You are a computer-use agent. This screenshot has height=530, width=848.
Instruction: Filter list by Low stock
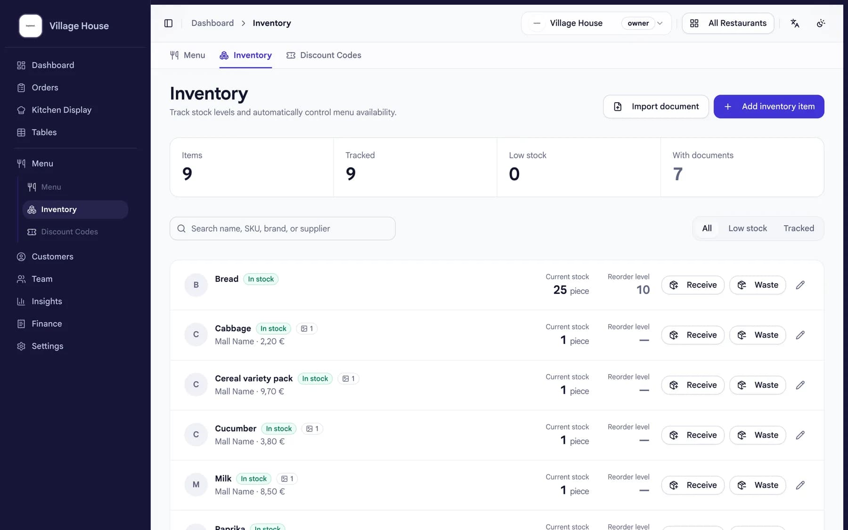pos(747,228)
